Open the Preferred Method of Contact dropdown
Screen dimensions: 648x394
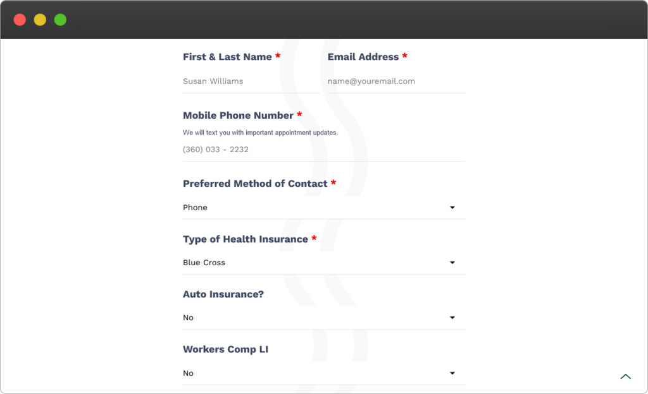(323, 207)
